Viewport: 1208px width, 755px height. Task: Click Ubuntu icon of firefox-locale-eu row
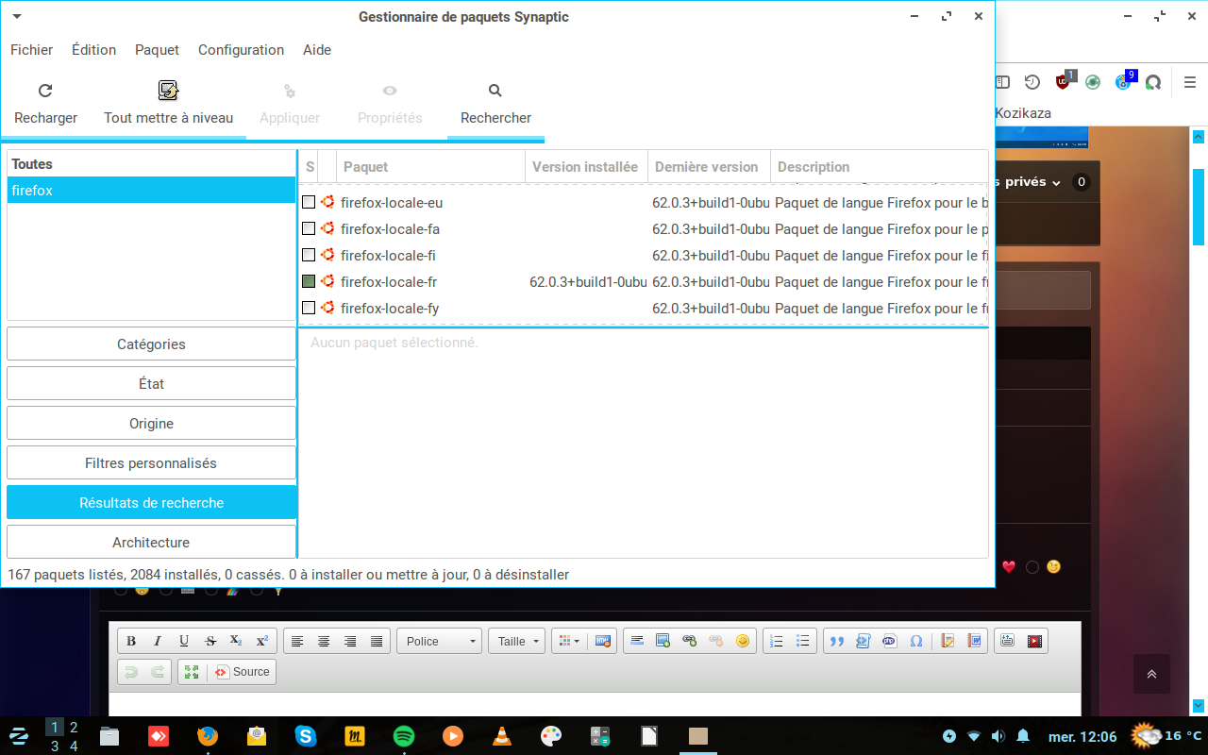327,202
